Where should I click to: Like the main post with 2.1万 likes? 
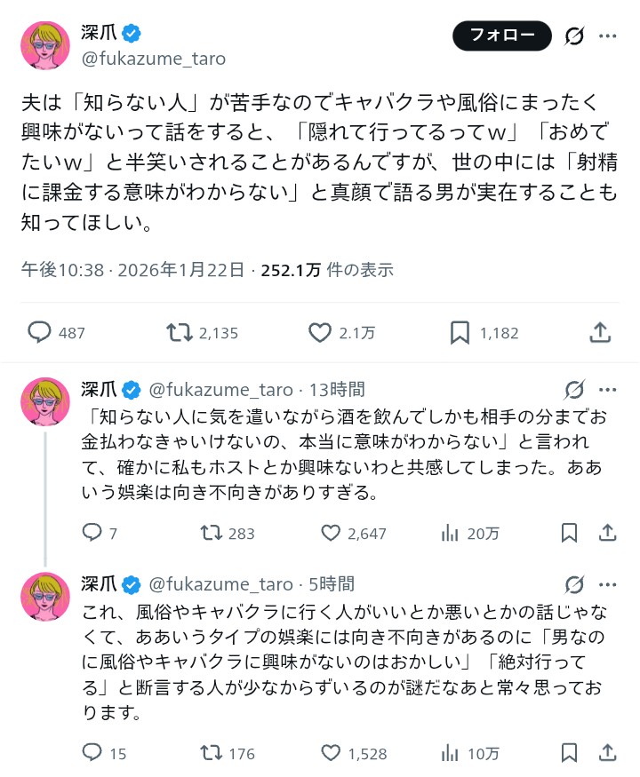320,332
